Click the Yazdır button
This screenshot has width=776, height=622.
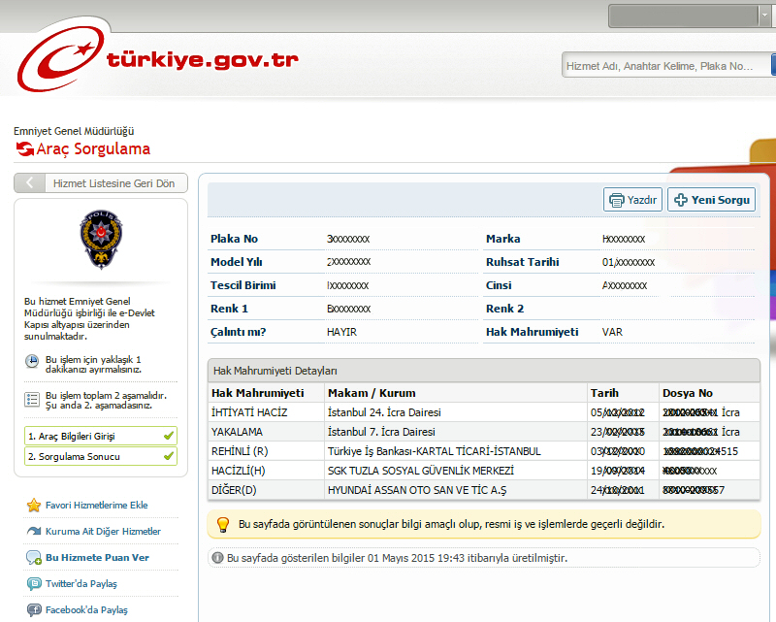[x=632, y=200]
